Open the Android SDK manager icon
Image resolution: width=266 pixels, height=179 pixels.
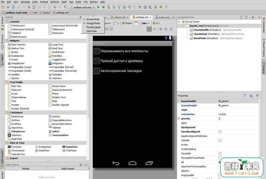(156, 7)
